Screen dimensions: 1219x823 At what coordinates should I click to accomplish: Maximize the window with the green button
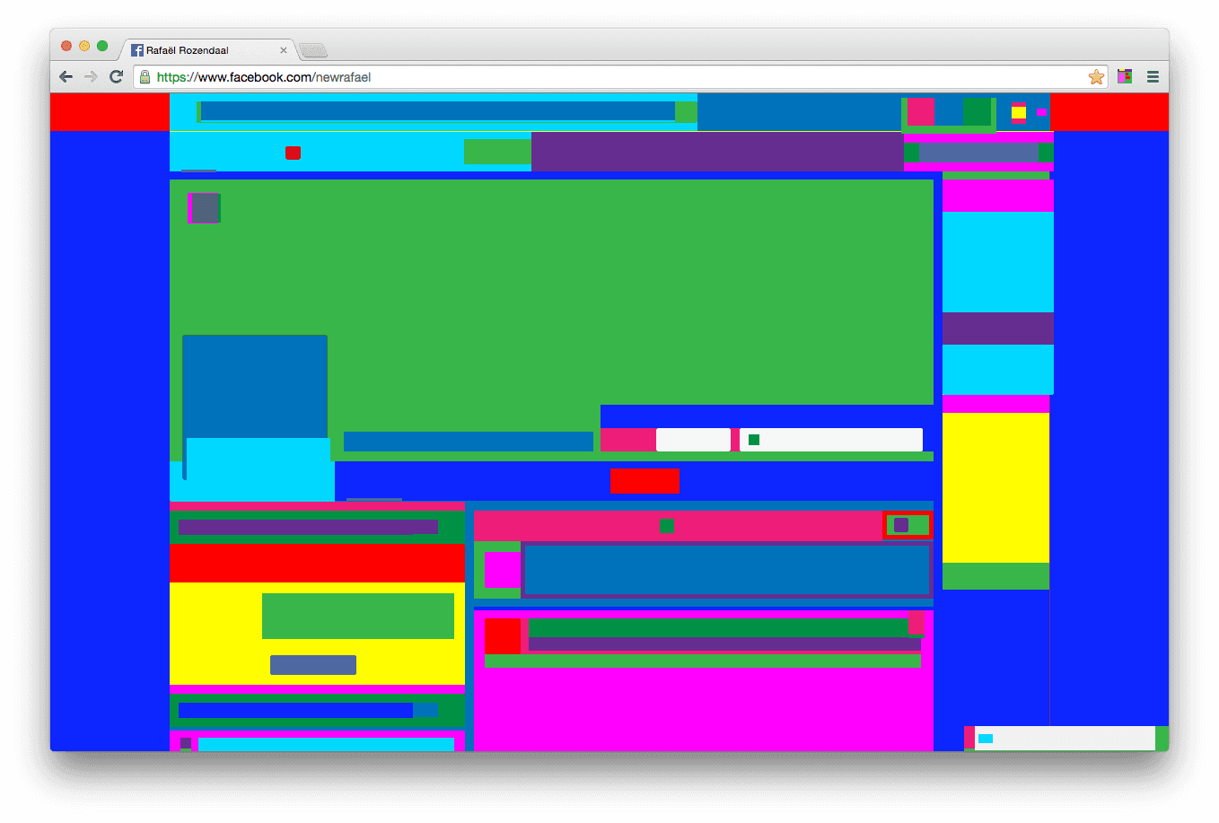[x=102, y=46]
